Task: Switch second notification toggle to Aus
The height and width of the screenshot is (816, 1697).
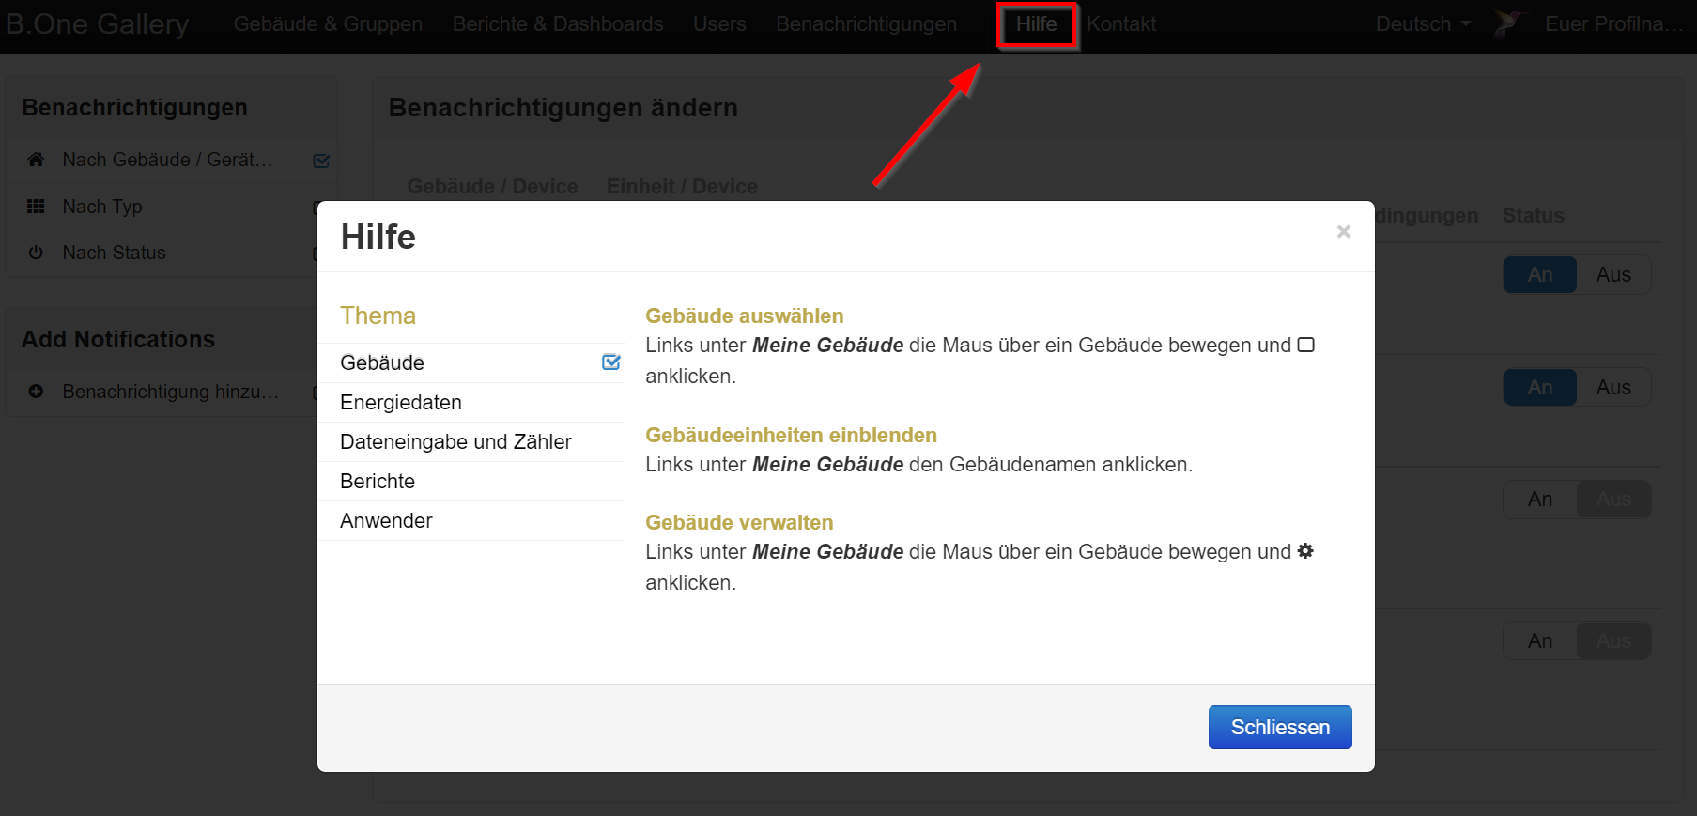Action: click(1613, 387)
